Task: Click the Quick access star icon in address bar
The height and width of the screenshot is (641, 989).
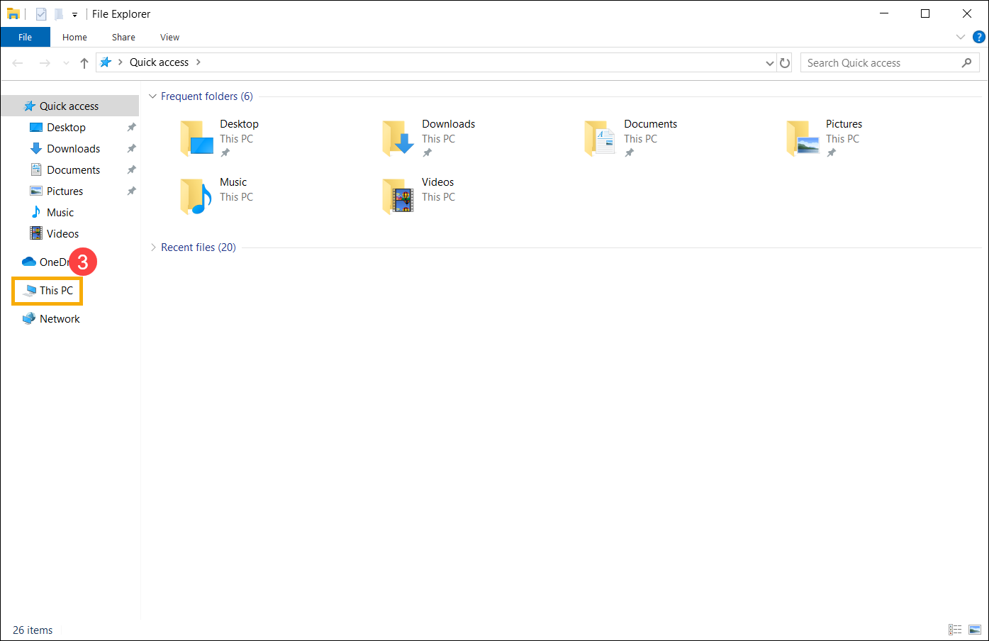Action: tap(106, 62)
